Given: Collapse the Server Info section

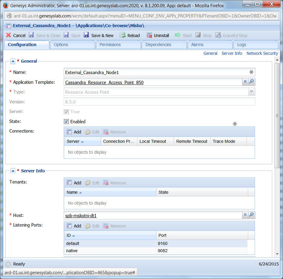Looking at the screenshot, I should pyautogui.click(x=13, y=171).
